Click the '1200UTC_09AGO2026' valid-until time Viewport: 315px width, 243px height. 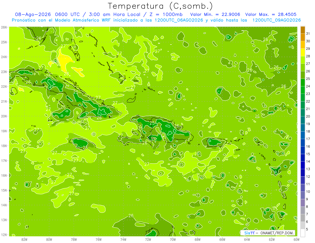pos(276,20)
